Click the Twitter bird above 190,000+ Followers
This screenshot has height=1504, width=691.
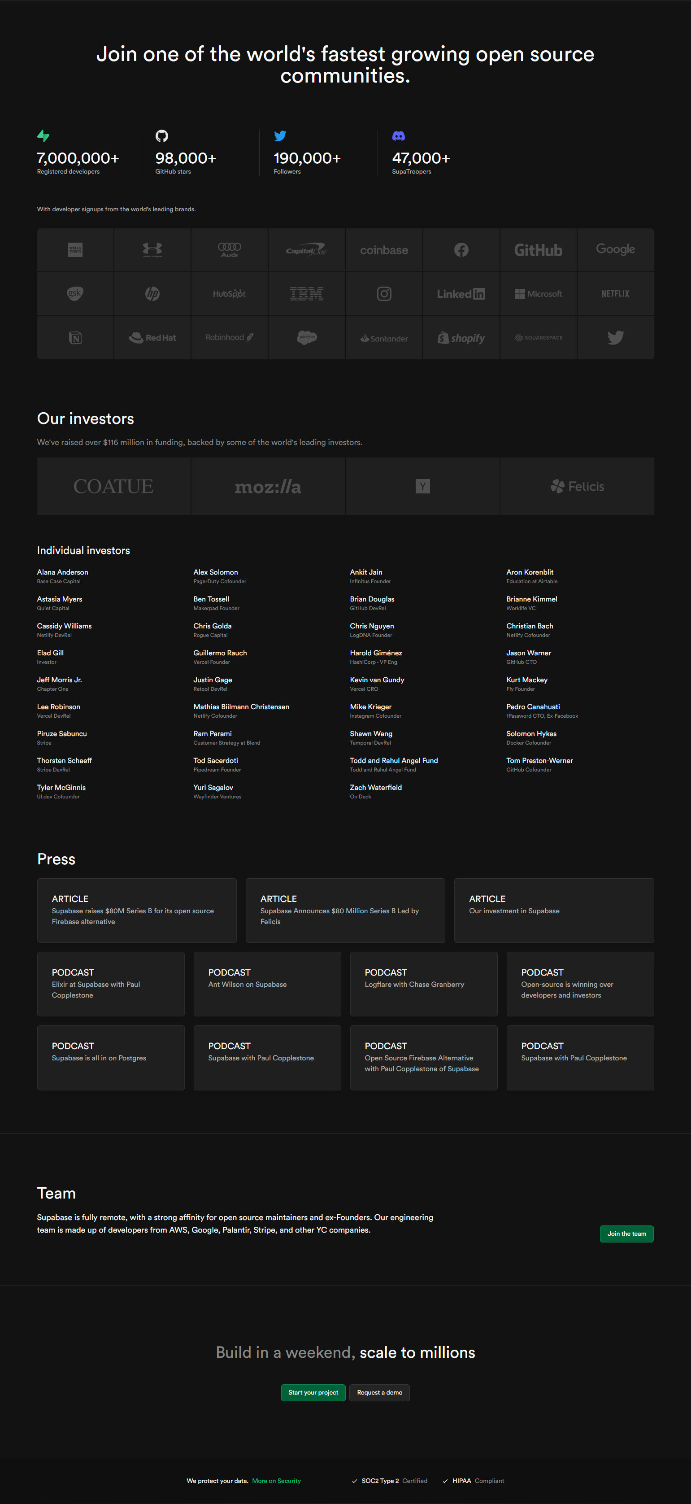280,136
